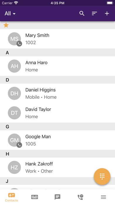The height and width of the screenshot is (205, 115).
Task: Open Hank Zakroff contact details
Action: coord(58,167)
